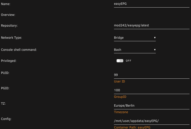Click the OFF text beside Privileged switch

coord(128,61)
